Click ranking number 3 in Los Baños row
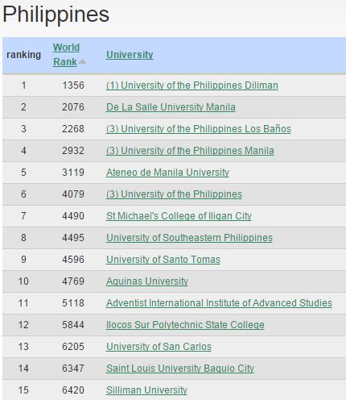The image size is (346, 400). (x=23, y=129)
